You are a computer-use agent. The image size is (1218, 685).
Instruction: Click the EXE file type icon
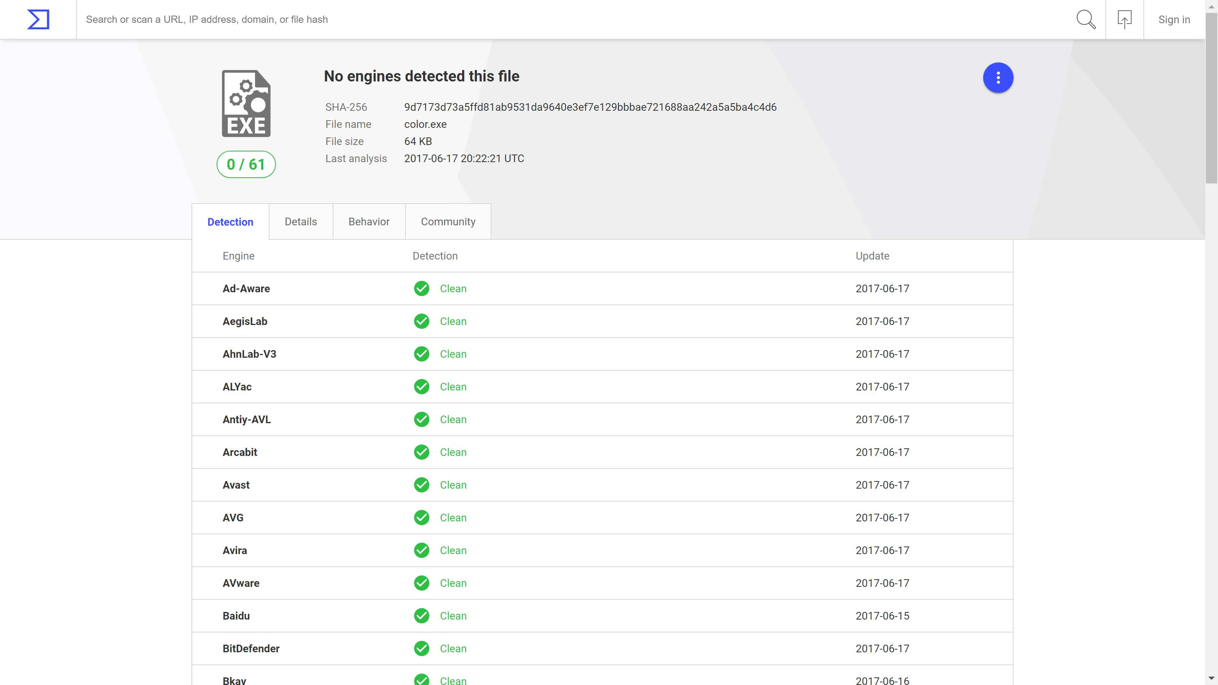coord(246,104)
